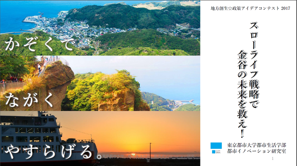Image resolution: width=297 pixels, height=166 pixels.
Task: Select the setting sun on the horizon
Action: [x=133, y=154]
